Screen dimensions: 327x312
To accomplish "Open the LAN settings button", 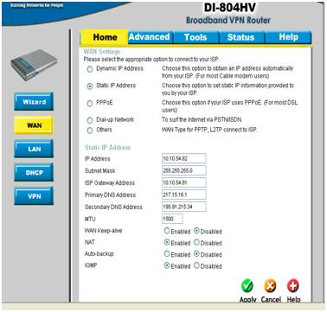I will pos(34,149).
